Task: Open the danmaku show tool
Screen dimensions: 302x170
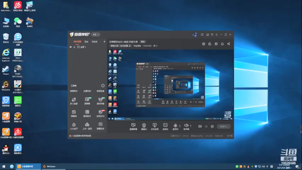Action: click(x=74, y=114)
